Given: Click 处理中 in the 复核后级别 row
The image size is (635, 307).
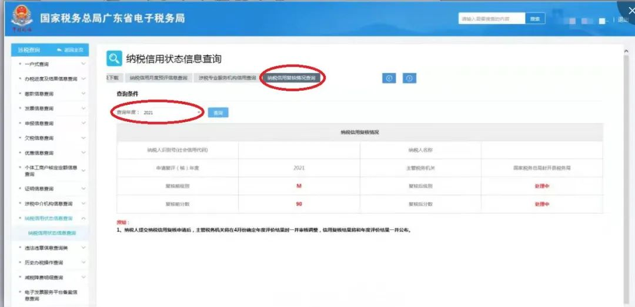Looking at the screenshot, I should (x=542, y=186).
